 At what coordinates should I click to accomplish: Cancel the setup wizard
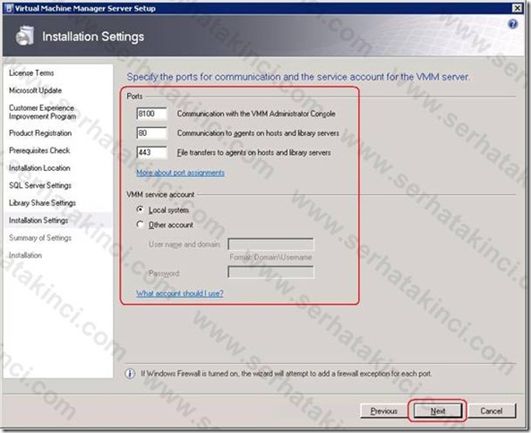pyautogui.click(x=491, y=411)
